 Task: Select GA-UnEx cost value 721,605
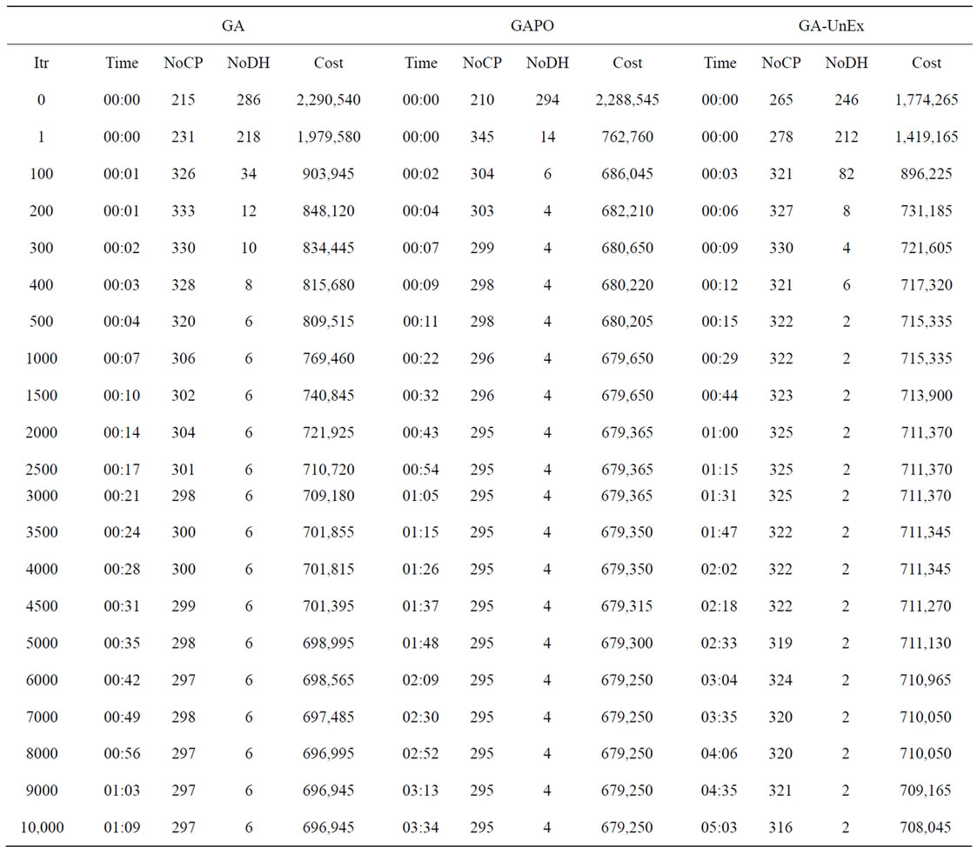tap(927, 247)
